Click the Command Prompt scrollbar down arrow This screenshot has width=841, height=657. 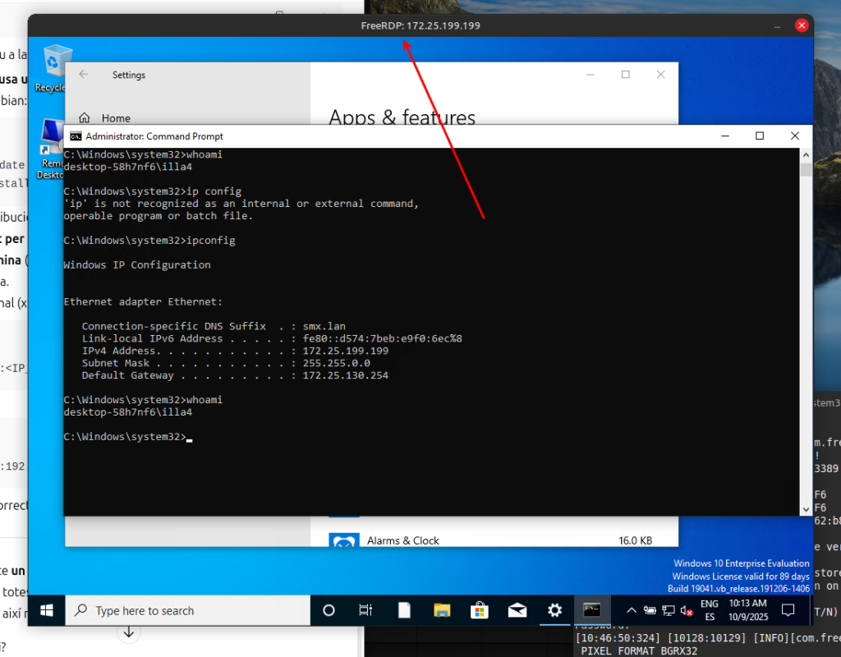point(806,509)
